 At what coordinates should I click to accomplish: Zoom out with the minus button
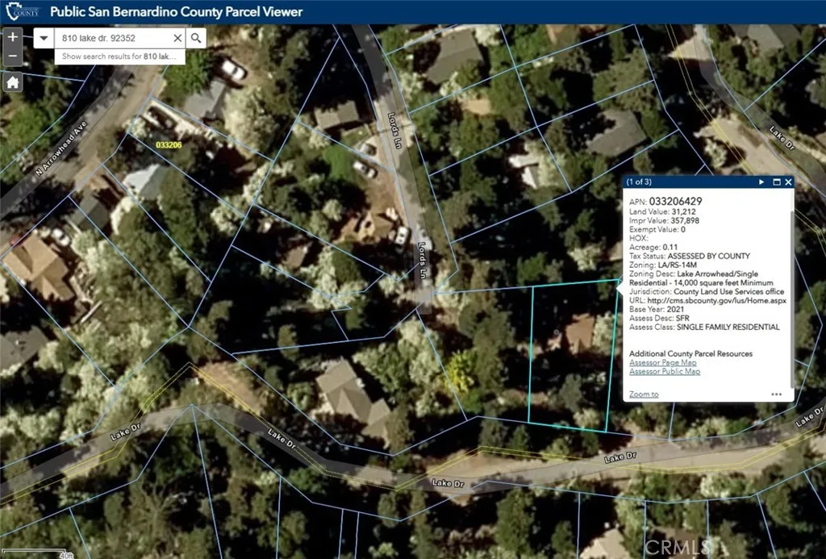tap(12, 57)
